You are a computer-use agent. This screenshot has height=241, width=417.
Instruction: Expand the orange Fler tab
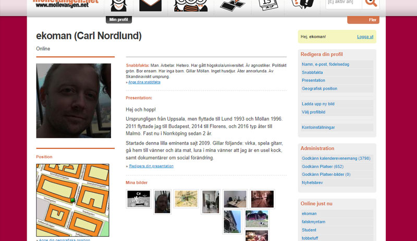click(x=363, y=20)
